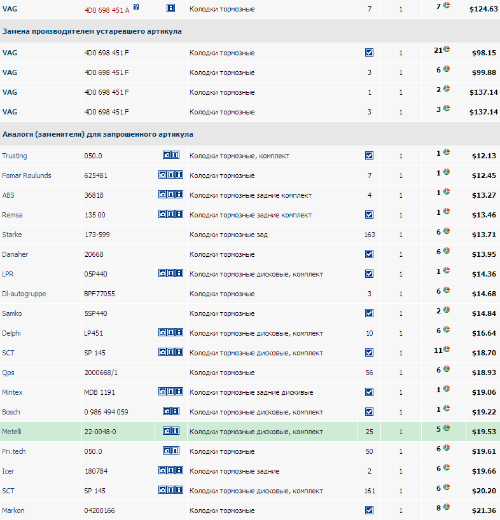Open the Danaher brand link

click(x=15, y=254)
